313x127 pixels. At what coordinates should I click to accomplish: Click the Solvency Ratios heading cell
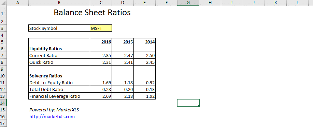coord(59,76)
